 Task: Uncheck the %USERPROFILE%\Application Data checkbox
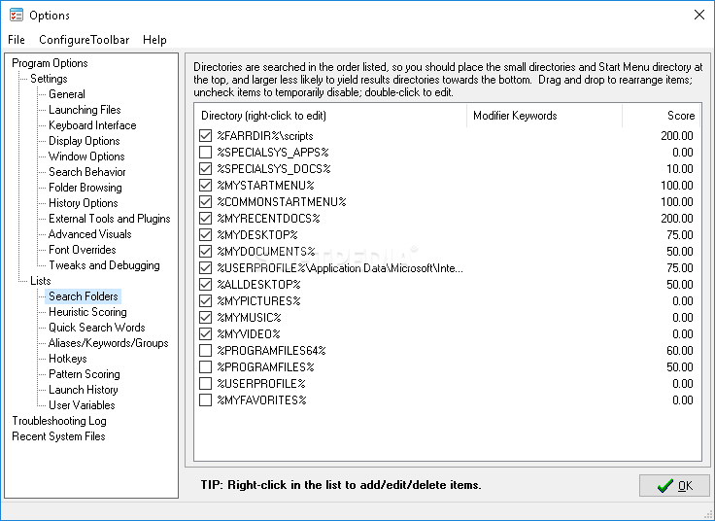point(206,268)
